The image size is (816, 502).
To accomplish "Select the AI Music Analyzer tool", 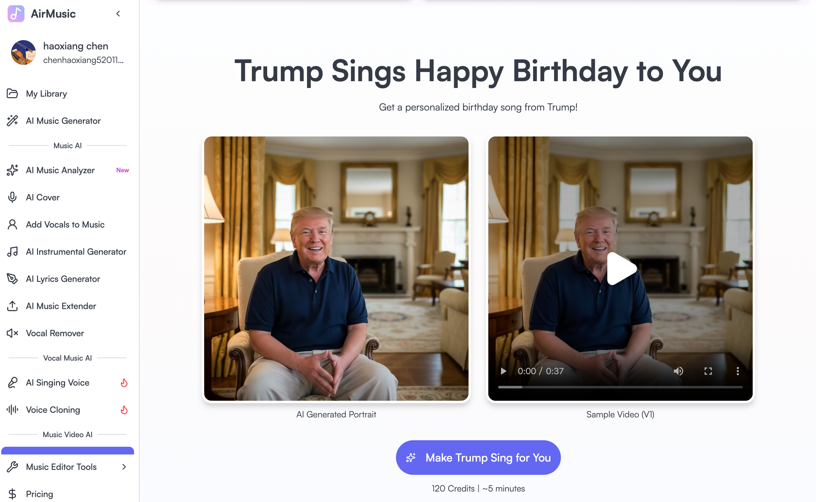I will [60, 170].
